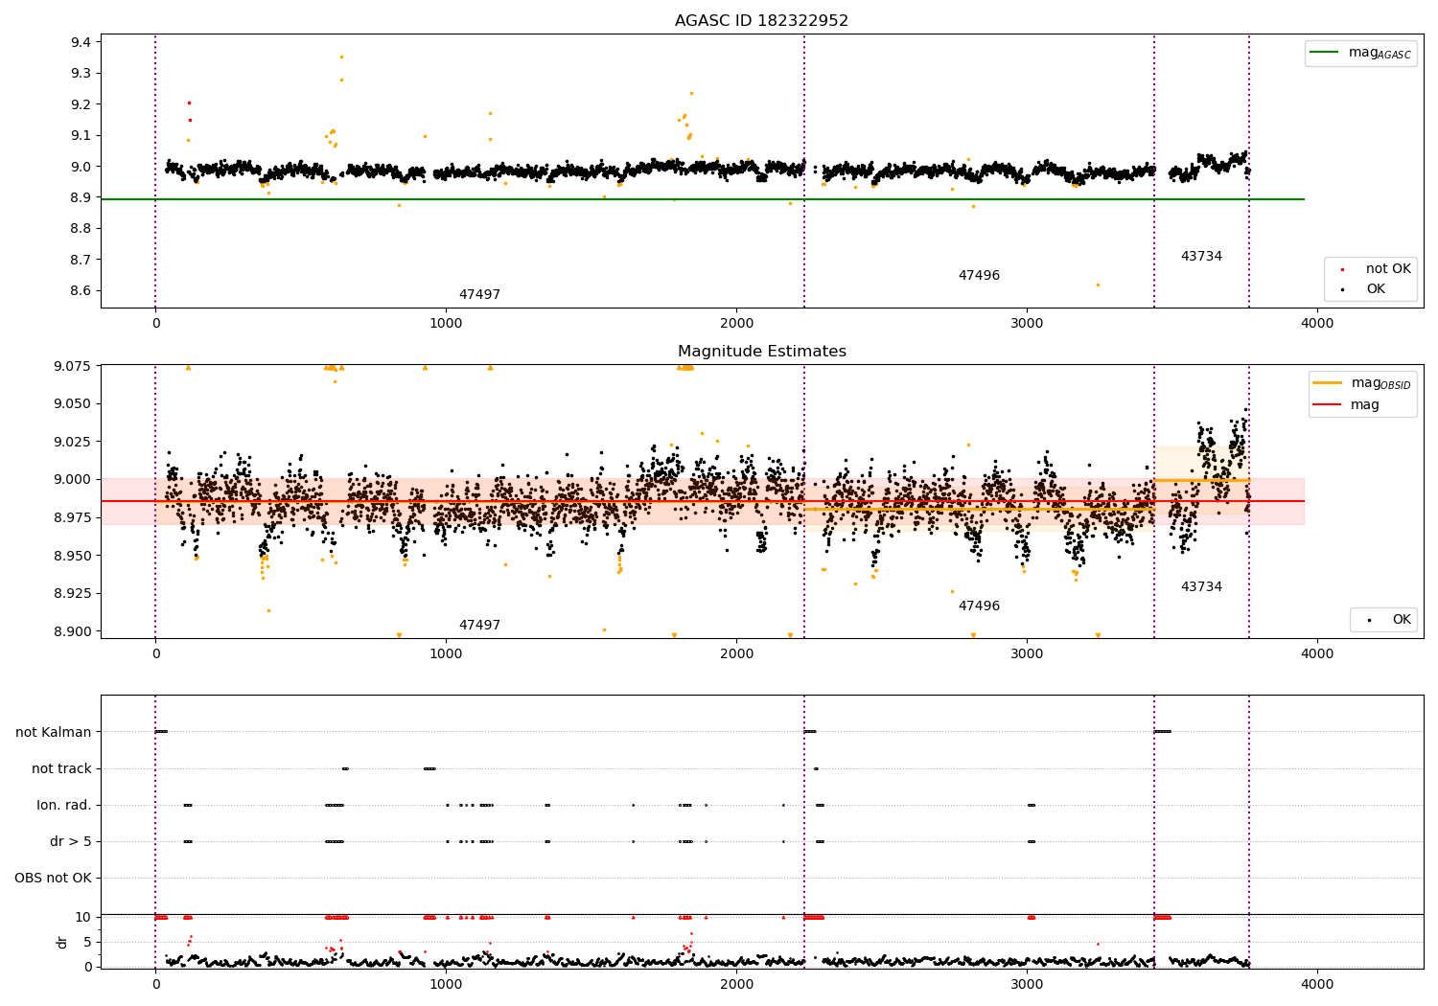The height and width of the screenshot is (1006, 1438).
Task: Click the 9.050 y-axis tick of the middle plot
Action: pos(74,404)
